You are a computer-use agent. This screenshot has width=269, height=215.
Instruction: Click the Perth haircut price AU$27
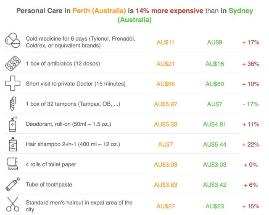coord(166,206)
